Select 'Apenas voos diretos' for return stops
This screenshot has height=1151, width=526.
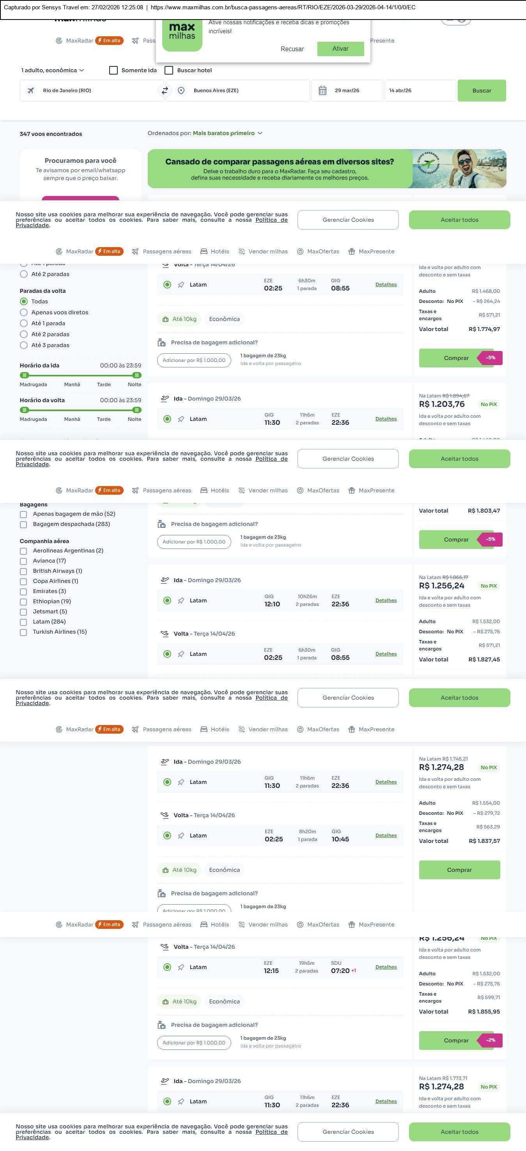coord(24,312)
